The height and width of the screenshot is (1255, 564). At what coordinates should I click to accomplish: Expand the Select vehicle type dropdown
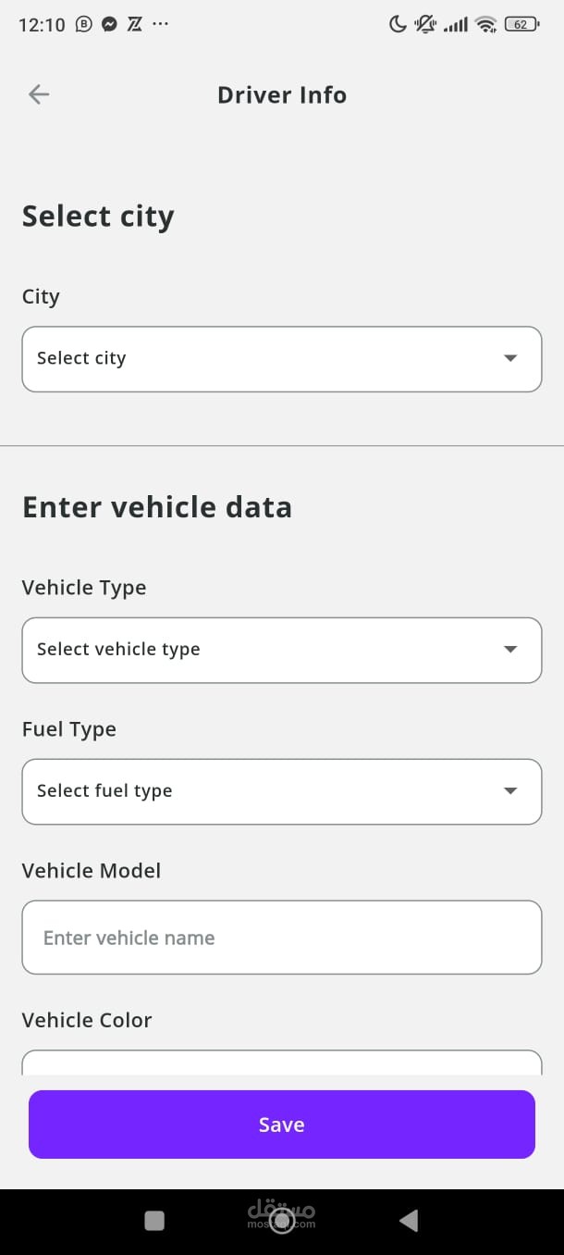point(281,650)
